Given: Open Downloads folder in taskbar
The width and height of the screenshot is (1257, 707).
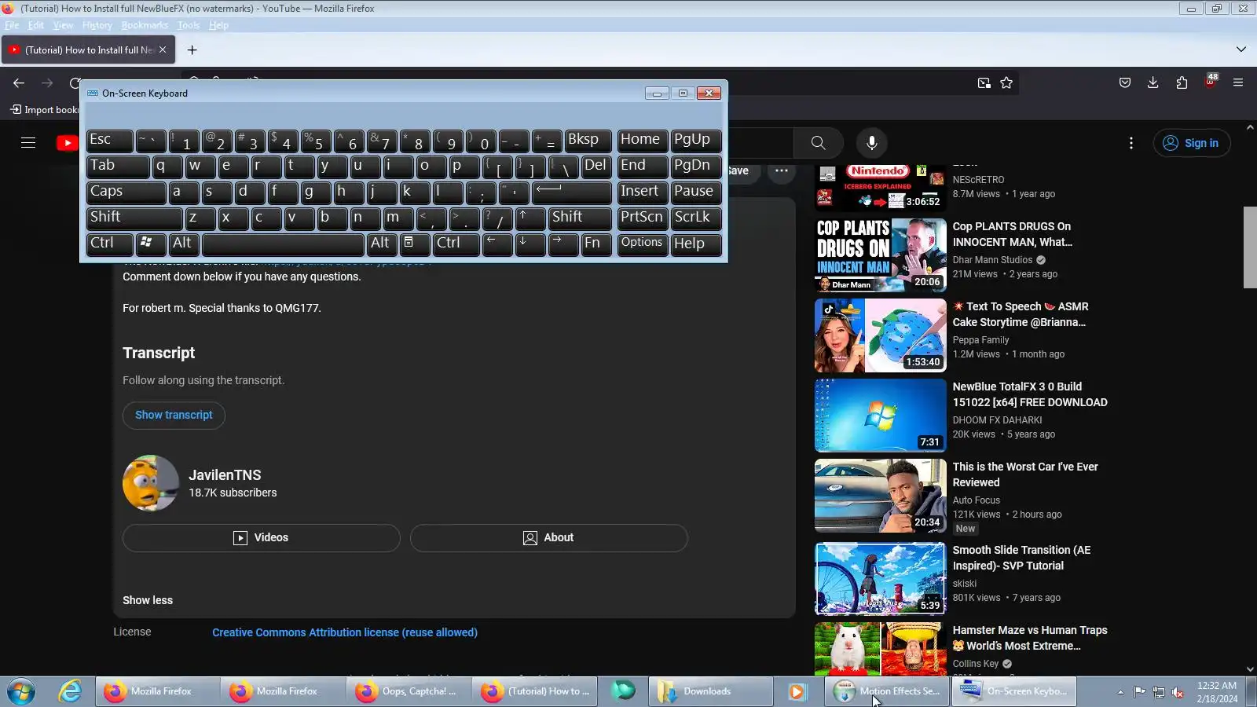Looking at the screenshot, I should (x=711, y=691).
